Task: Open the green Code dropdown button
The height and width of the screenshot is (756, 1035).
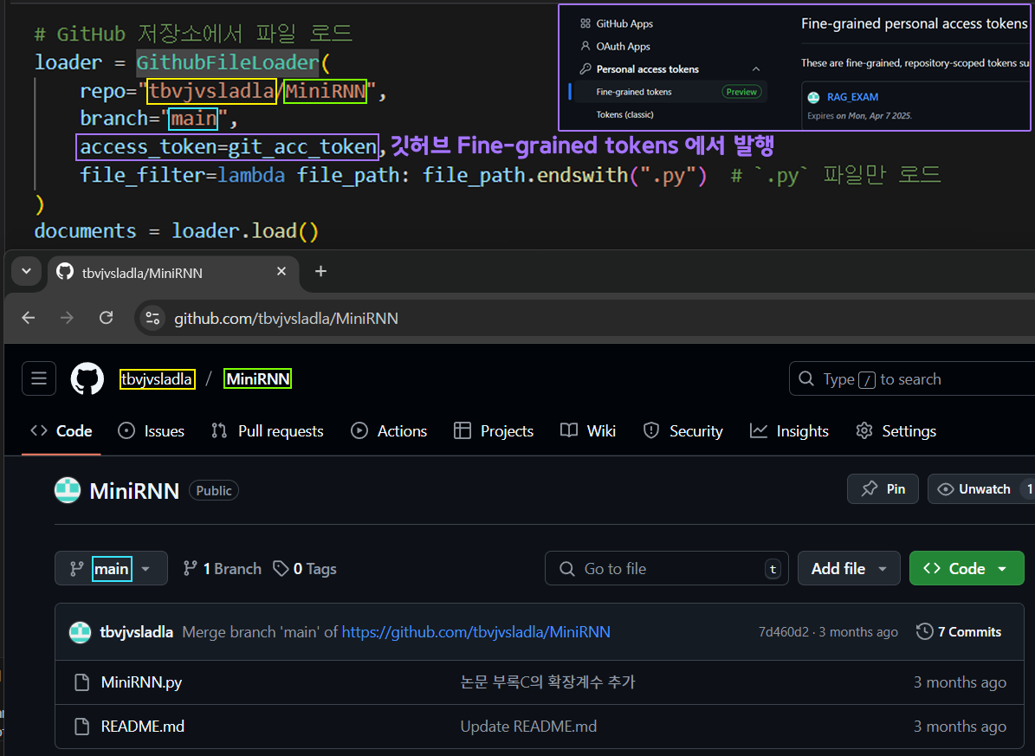Action: (967, 568)
